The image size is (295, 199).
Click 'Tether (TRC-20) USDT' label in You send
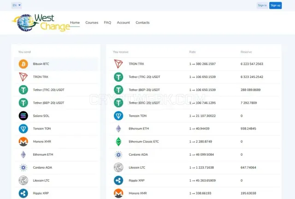coord(48,90)
